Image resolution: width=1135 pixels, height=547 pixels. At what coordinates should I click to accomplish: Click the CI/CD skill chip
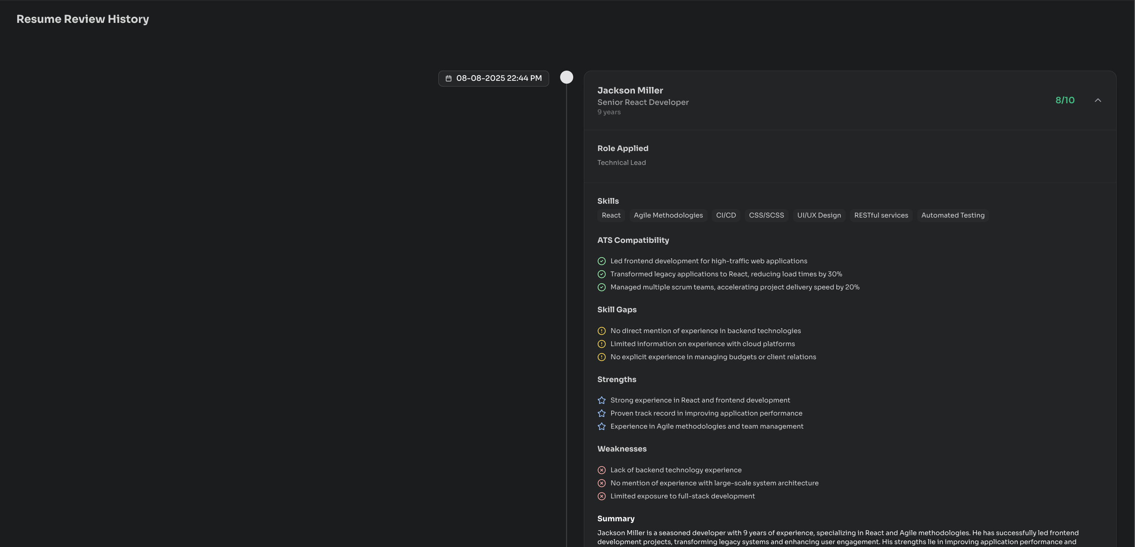pyautogui.click(x=726, y=216)
